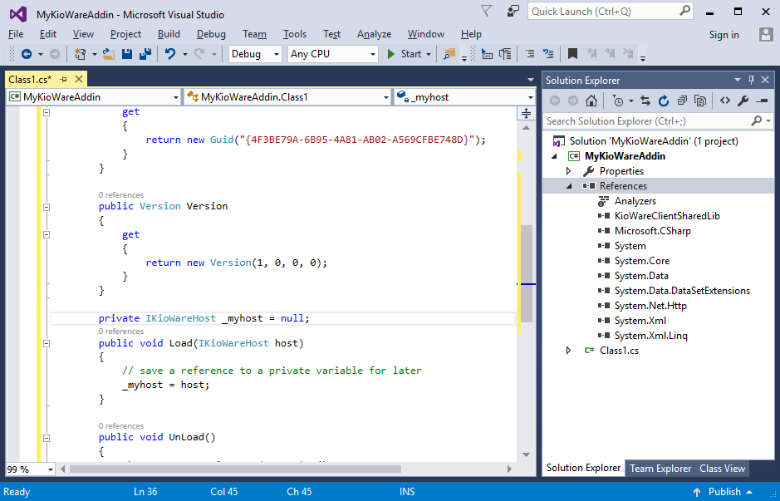
Task: Open the Debug menu
Action: click(211, 34)
